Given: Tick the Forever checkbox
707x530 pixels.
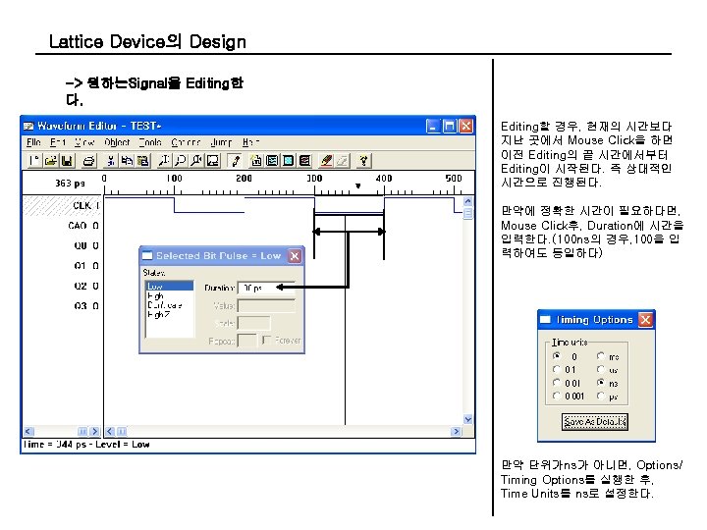Looking at the screenshot, I should (266, 340).
